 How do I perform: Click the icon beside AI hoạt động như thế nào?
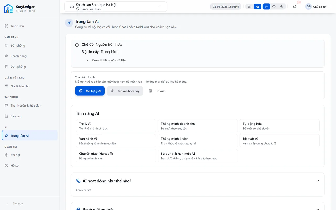pyautogui.click(x=78, y=181)
